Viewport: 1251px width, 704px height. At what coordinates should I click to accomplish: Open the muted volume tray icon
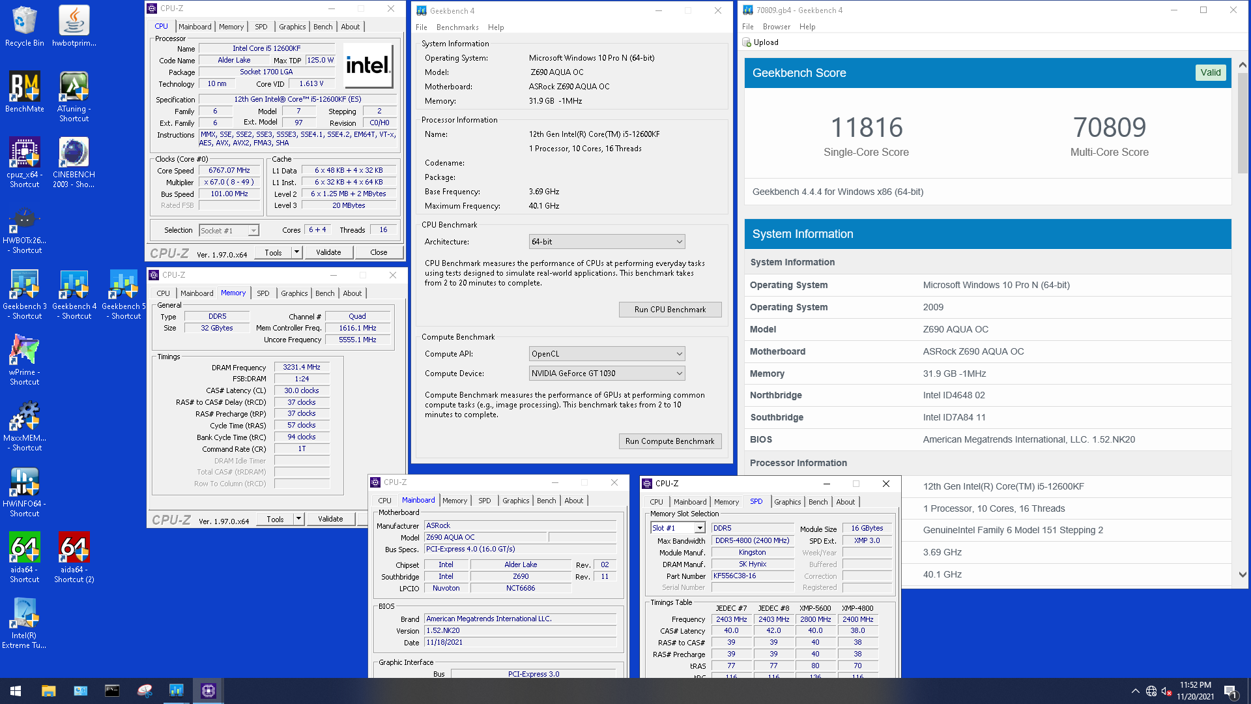[1167, 691]
